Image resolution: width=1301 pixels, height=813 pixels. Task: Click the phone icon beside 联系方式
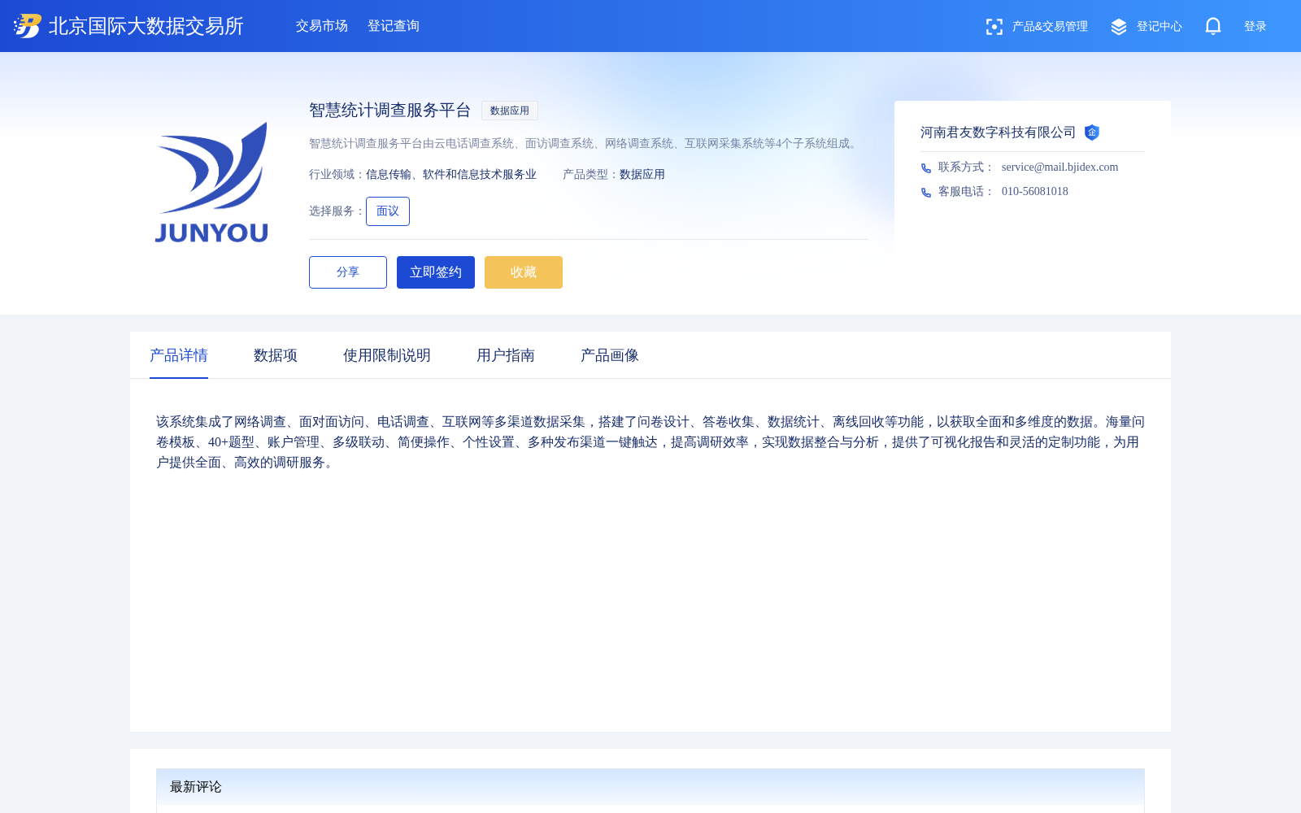[926, 168]
